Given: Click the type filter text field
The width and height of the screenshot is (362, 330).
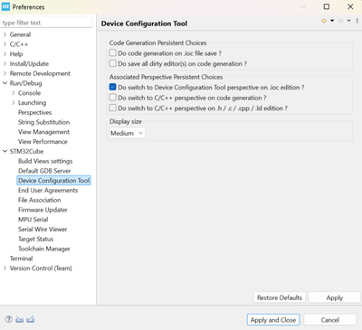Looking at the screenshot, I should 46,23.
